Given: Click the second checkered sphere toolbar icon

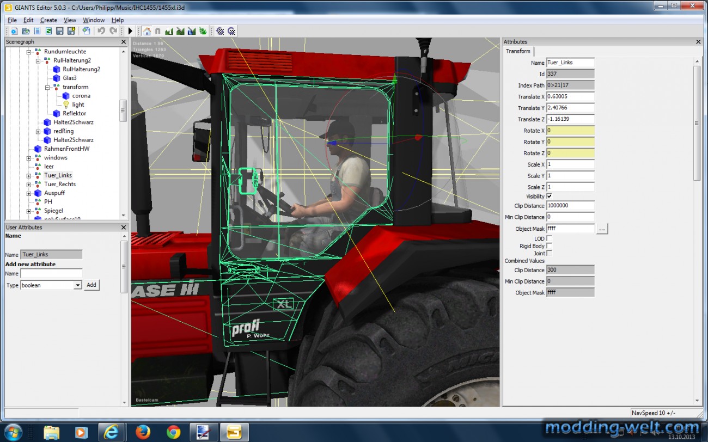Looking at the screenshot, I should 231,31.
